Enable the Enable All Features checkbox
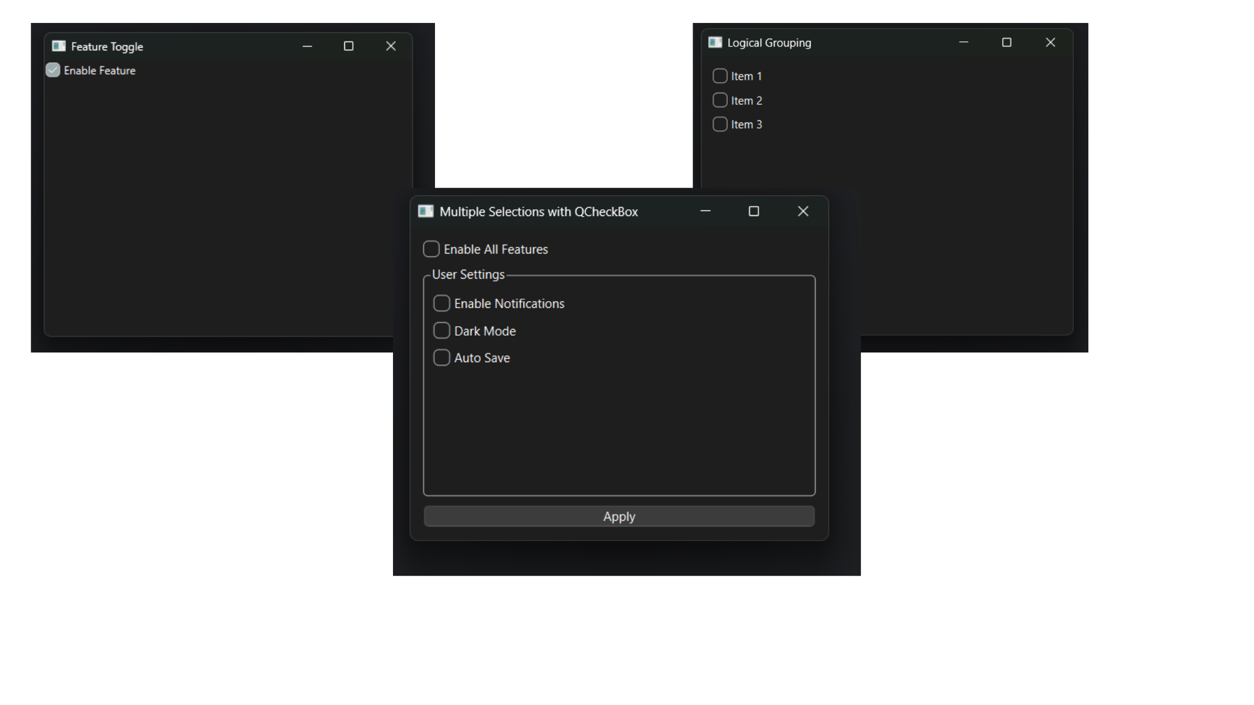 click(x=431, y=249)
